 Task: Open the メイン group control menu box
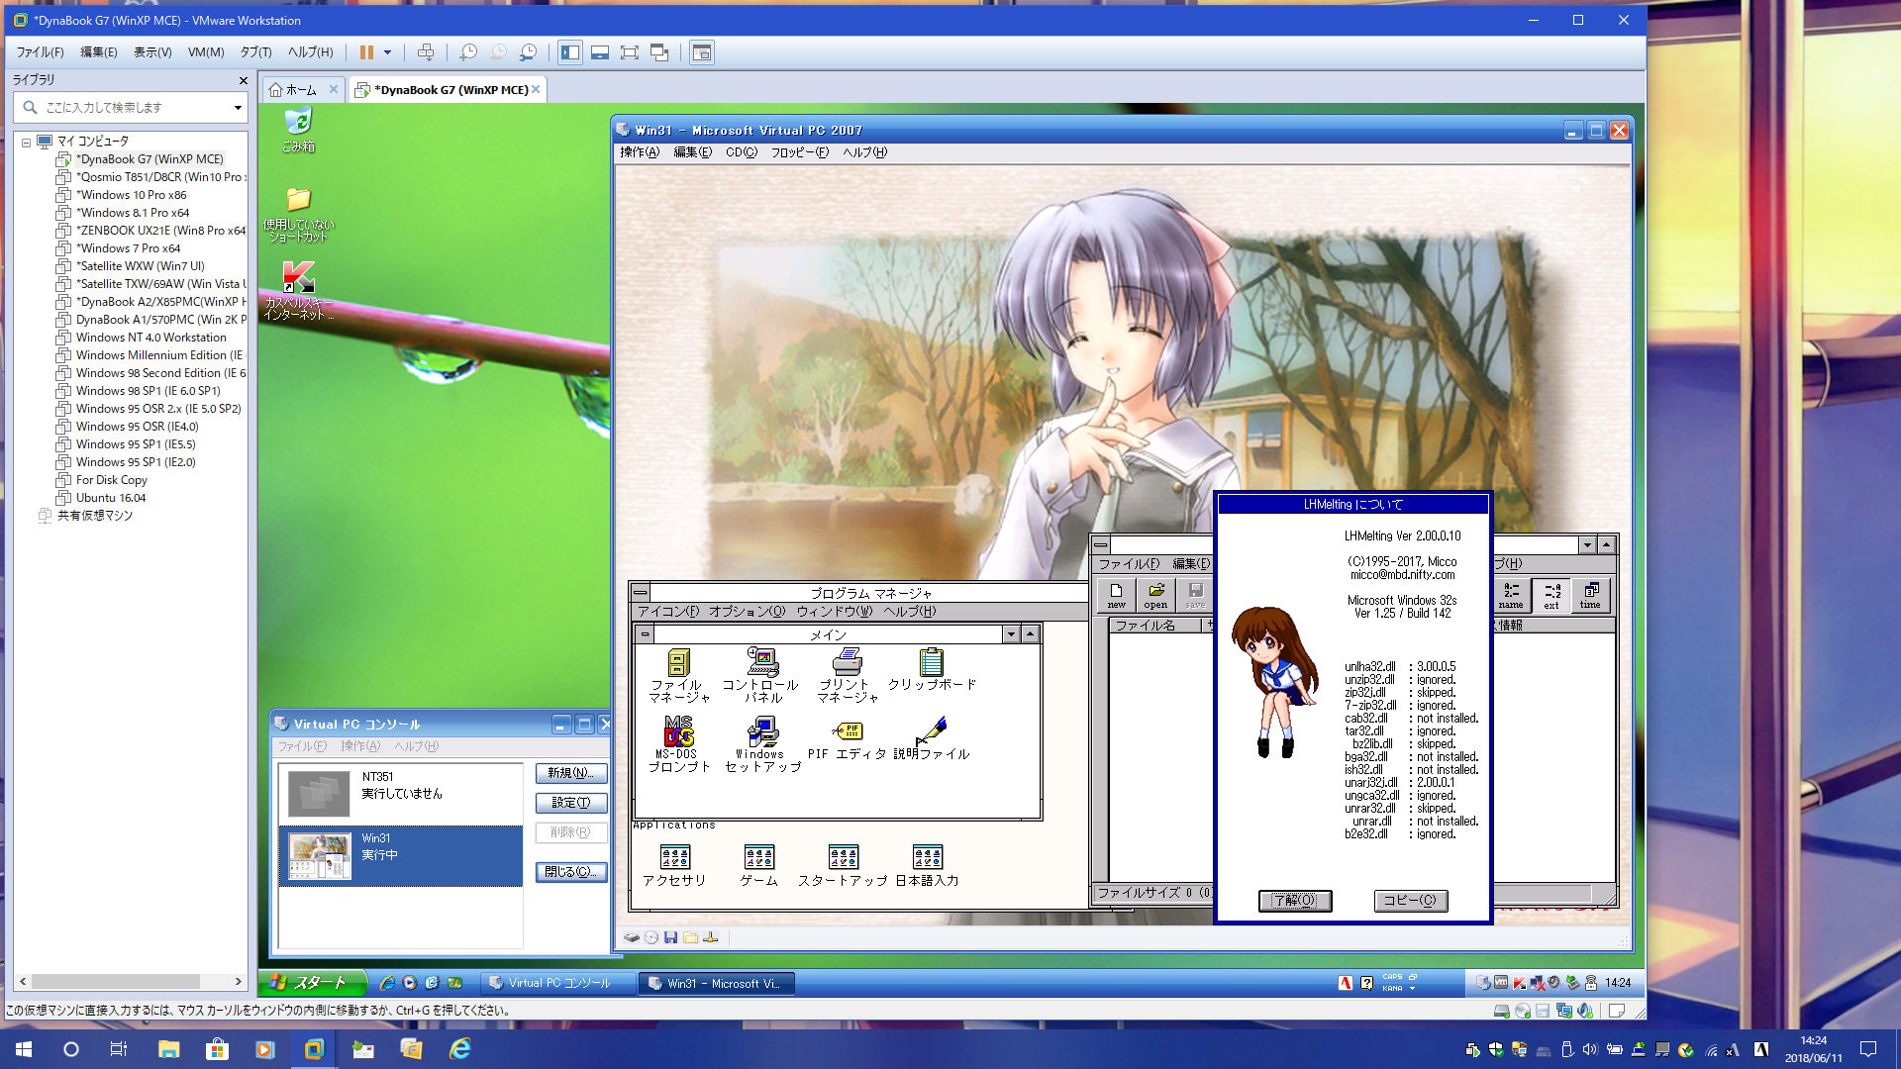click(x=645, y=634)
